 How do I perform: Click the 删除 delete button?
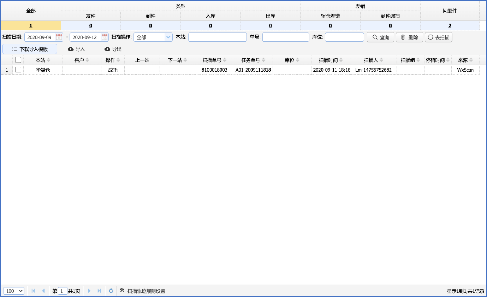coord(409,37)
